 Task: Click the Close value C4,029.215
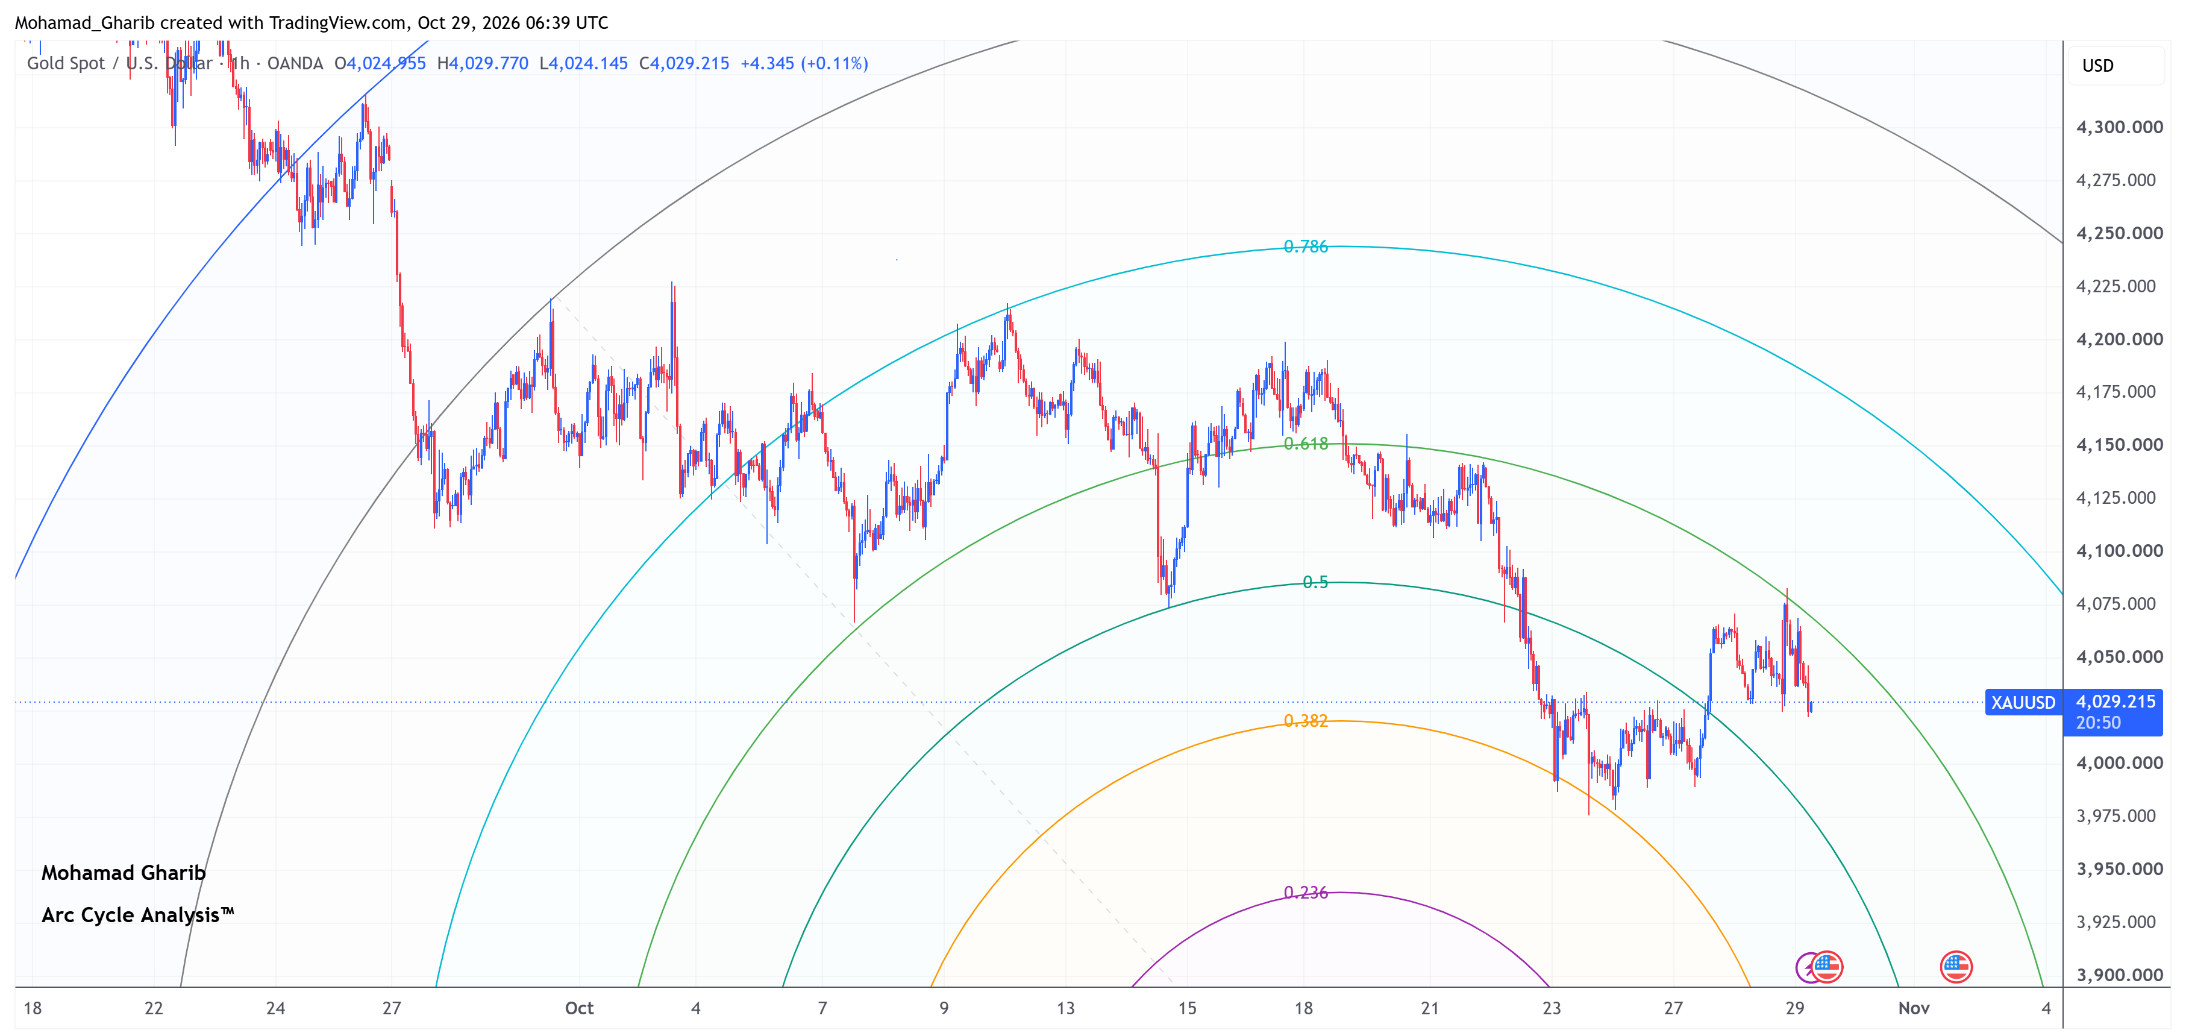click(x=684, y=64)
